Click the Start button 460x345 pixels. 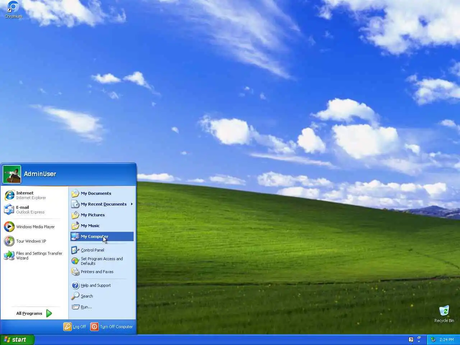[17, 340]
